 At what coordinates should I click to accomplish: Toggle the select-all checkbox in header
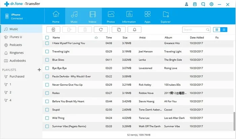pos(47,38)
